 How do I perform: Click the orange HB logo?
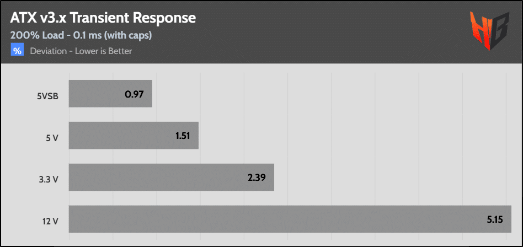click(x=490, y=30)
